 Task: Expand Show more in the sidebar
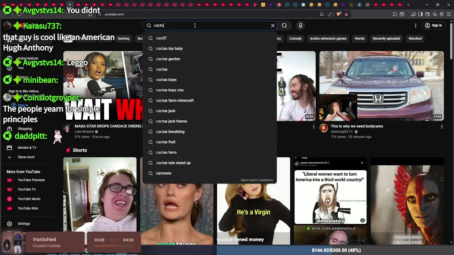pos(26,157)
